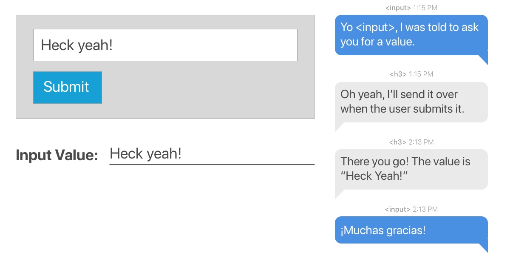
Task: Click the text field containing "Heck yeah!"
Action: point(165,45)
